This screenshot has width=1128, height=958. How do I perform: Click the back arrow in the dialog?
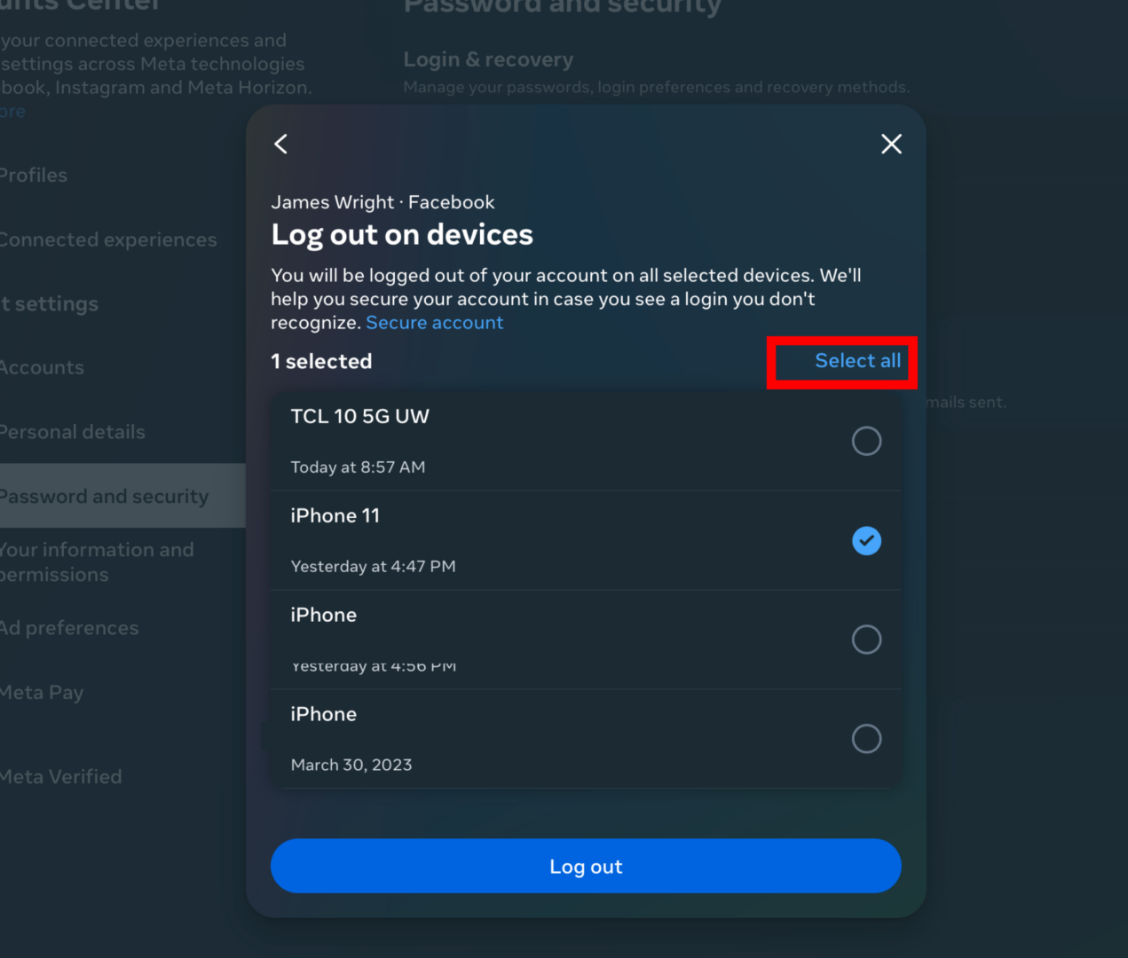pyautogui.click(x=280, y=144)
